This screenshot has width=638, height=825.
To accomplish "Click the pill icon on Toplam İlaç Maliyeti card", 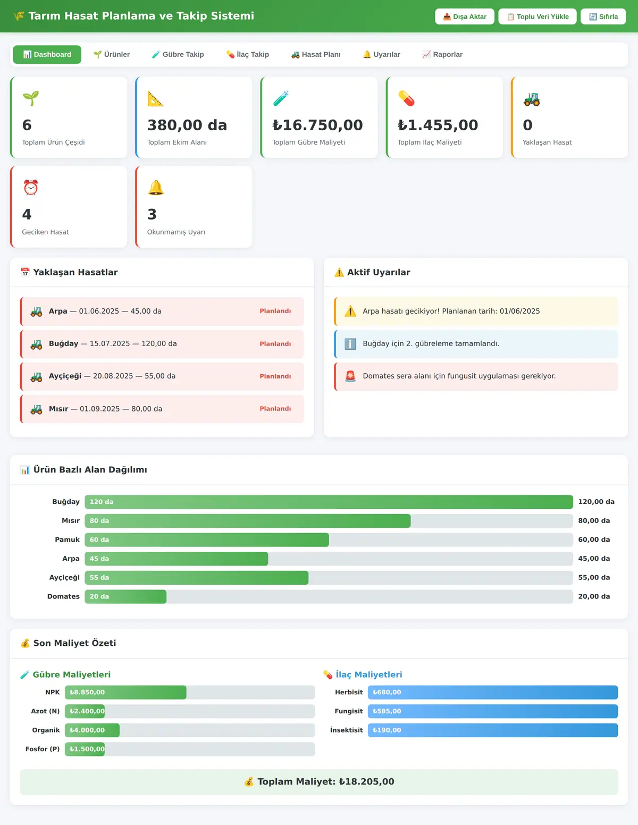I will pyautogui.click(x=406, y=98).
